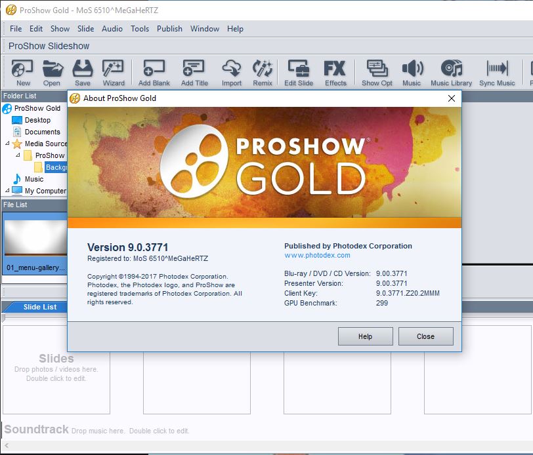Click Close button in About dialog
The image size is (533, 455).
(x=425, y=336)
